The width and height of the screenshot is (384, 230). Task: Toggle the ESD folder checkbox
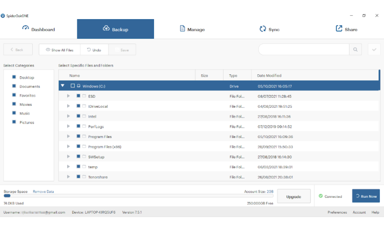click(x=78, y=96)
